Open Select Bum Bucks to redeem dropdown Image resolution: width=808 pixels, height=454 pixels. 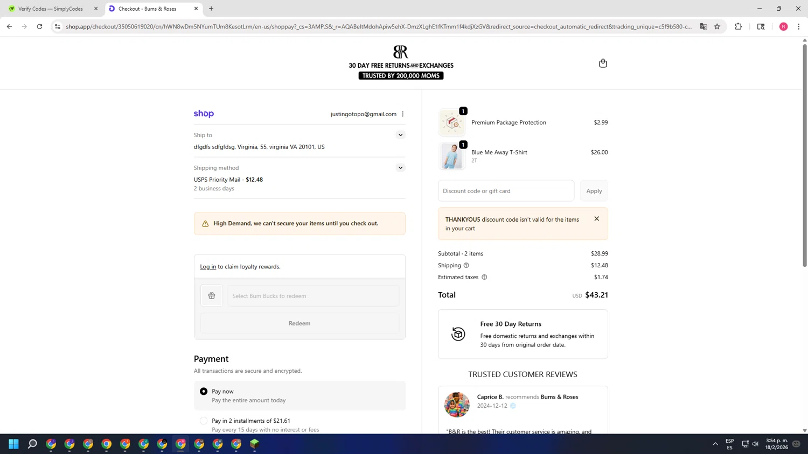pyautogui.click(x=314, y=296)
